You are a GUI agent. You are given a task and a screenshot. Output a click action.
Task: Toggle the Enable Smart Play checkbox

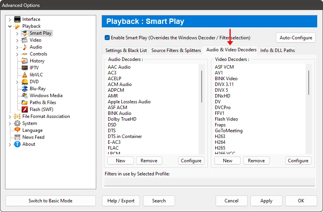[107, 38]
